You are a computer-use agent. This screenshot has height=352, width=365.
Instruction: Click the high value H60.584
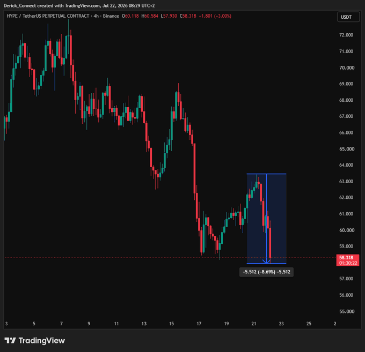click(x=150, y=16)
